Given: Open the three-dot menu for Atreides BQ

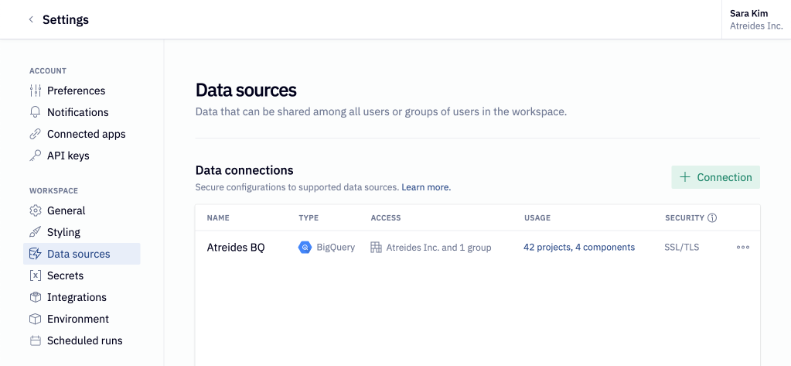Looking at the screenshot, I should pos(742,248).
